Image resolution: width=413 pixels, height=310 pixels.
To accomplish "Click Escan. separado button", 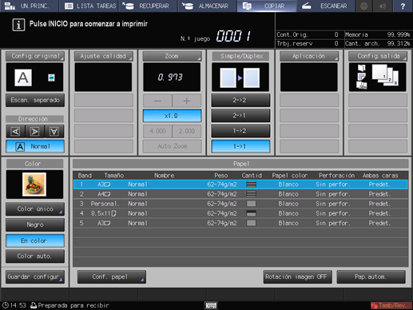I will (35, 100).
